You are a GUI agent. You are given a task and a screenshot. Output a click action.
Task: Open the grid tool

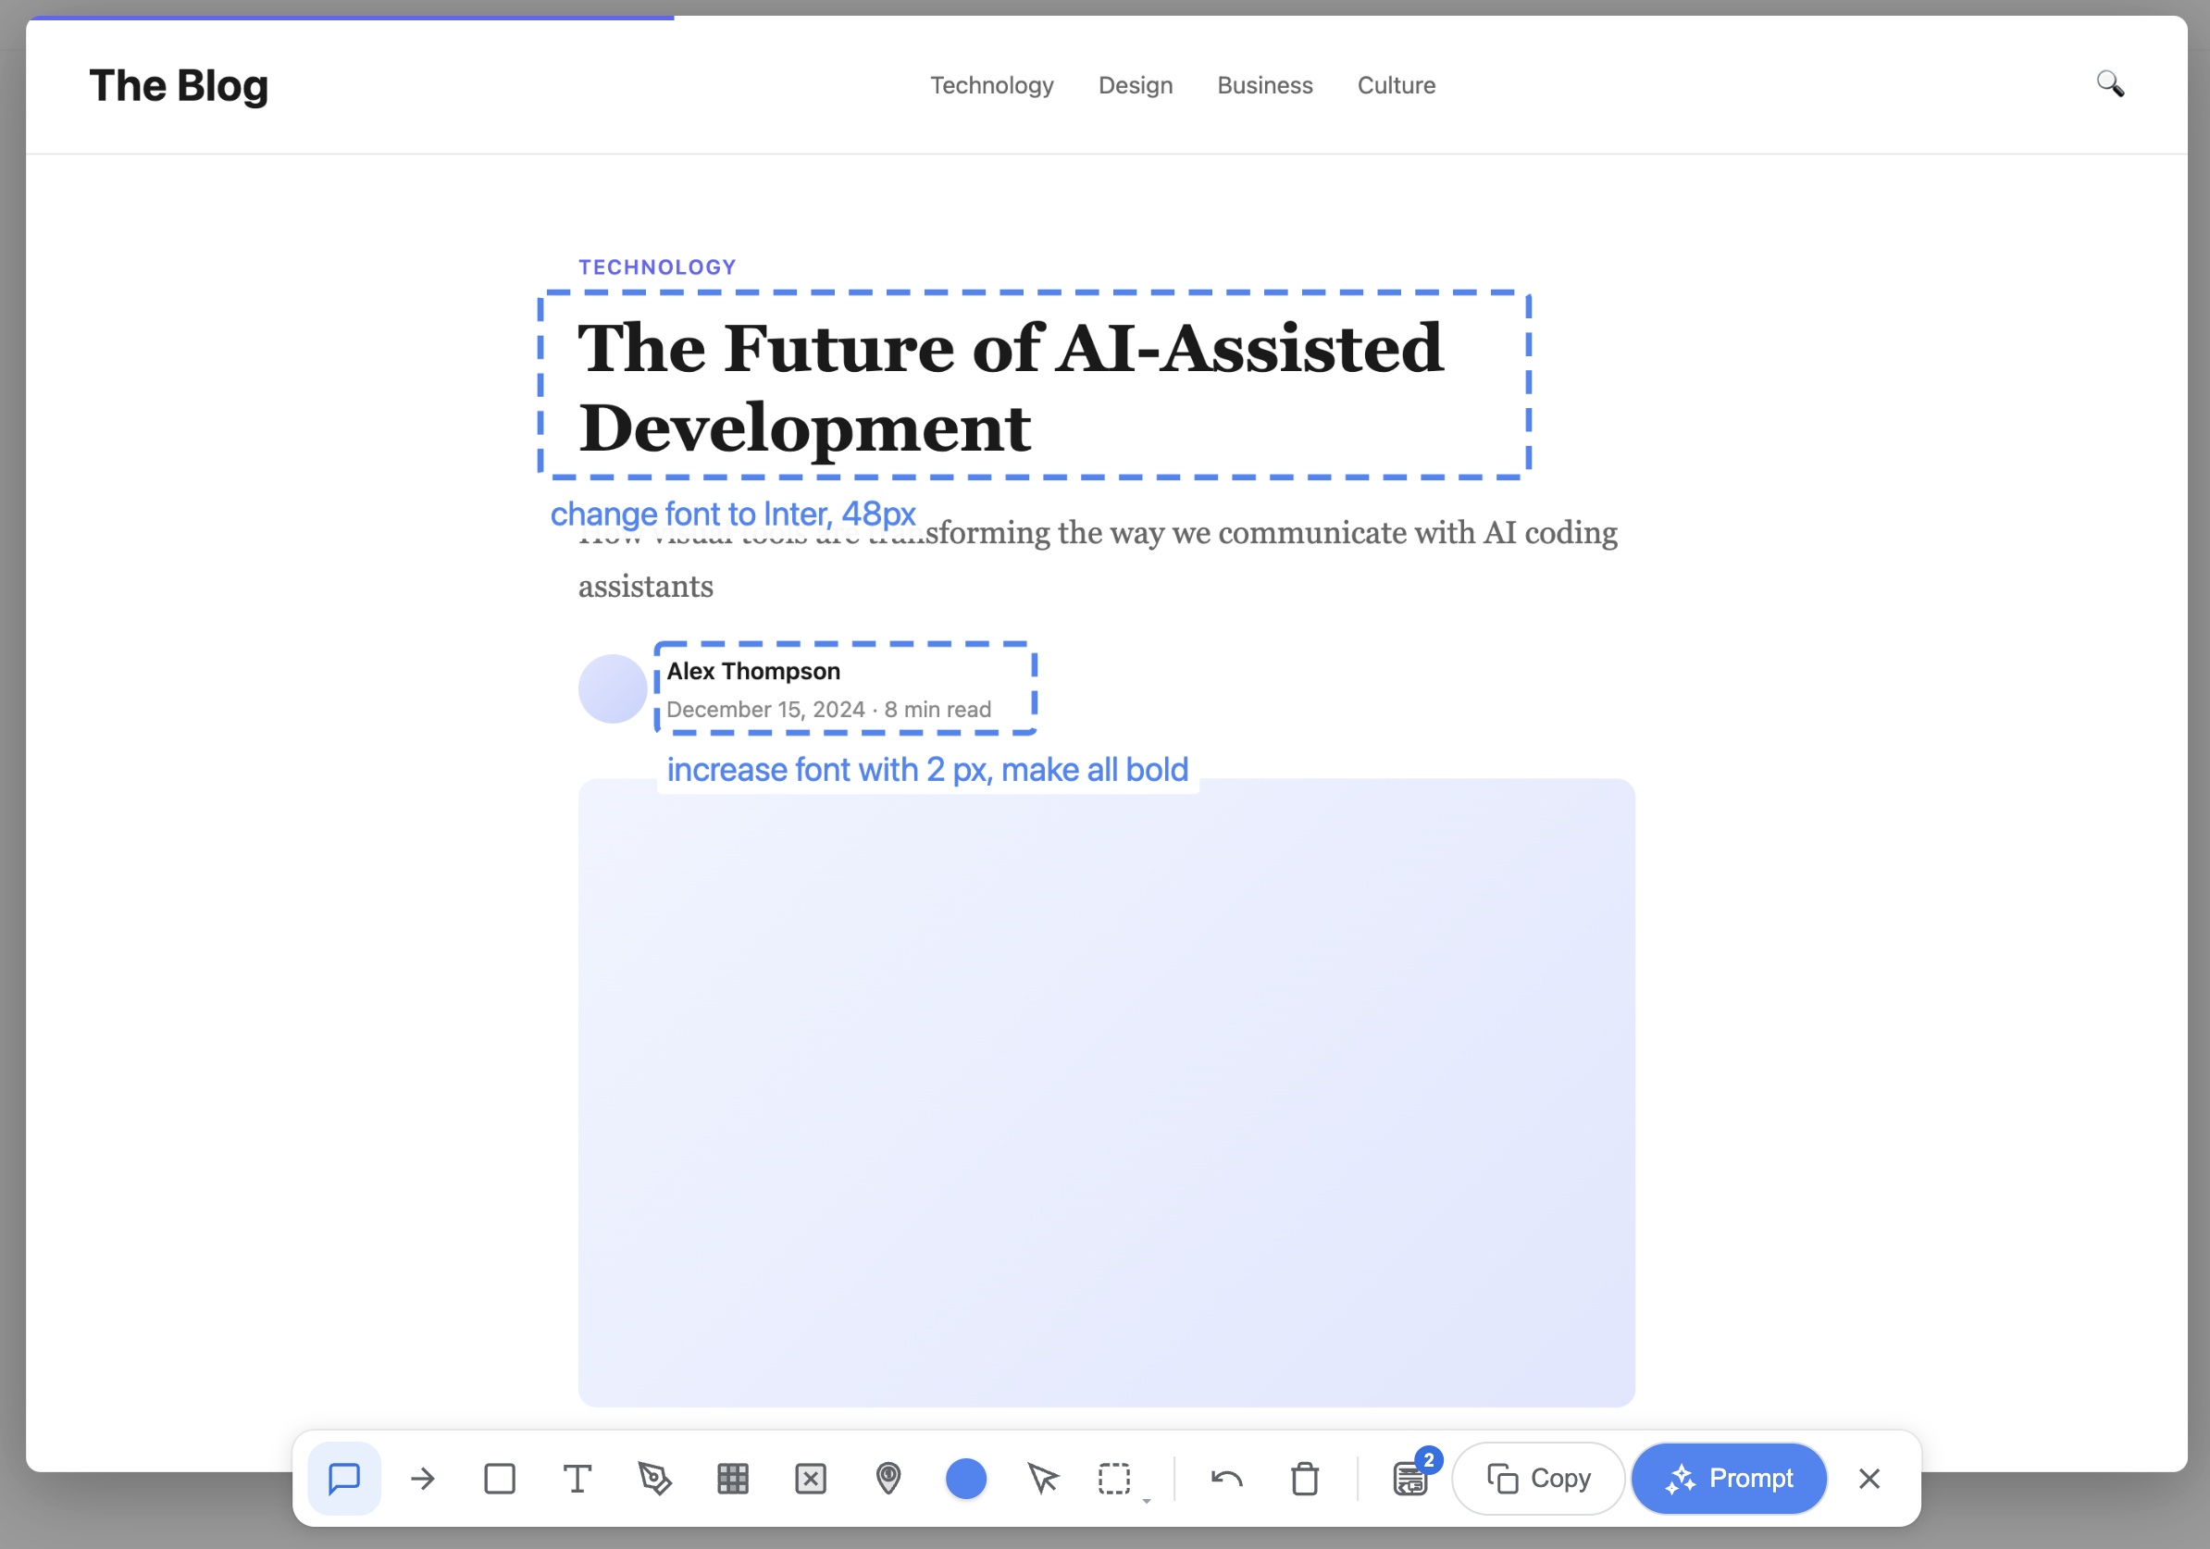click(x=732, y=1479)
